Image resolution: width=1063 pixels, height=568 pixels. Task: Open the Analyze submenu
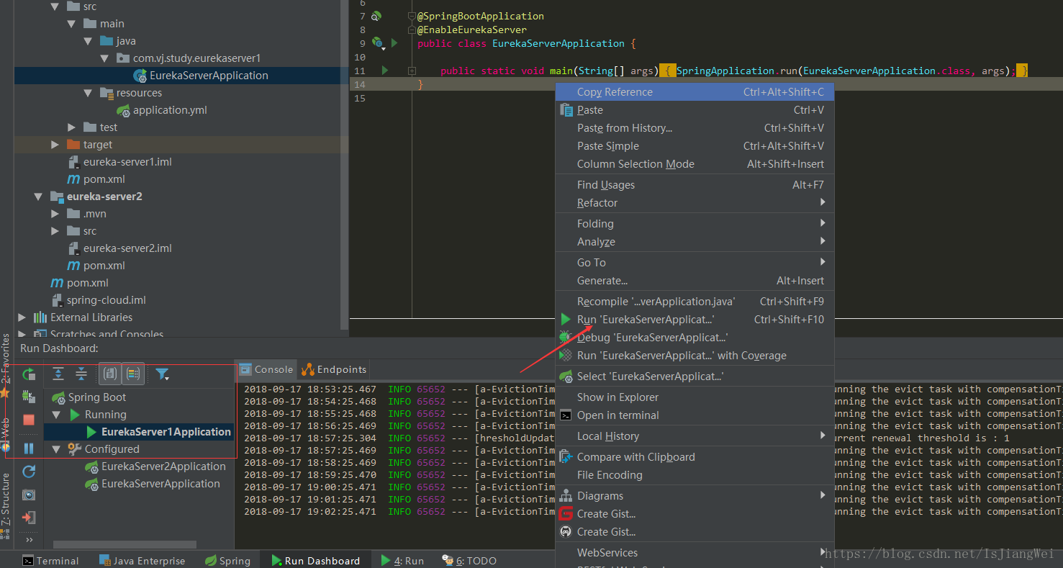(695, 242)
